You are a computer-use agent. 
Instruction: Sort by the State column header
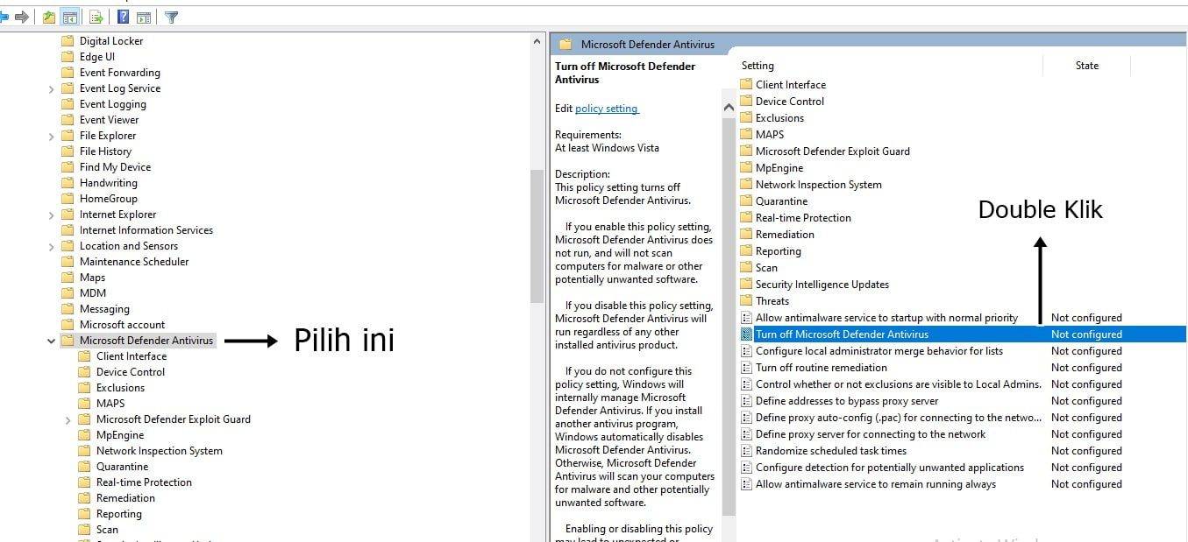tap(1086, 66)
